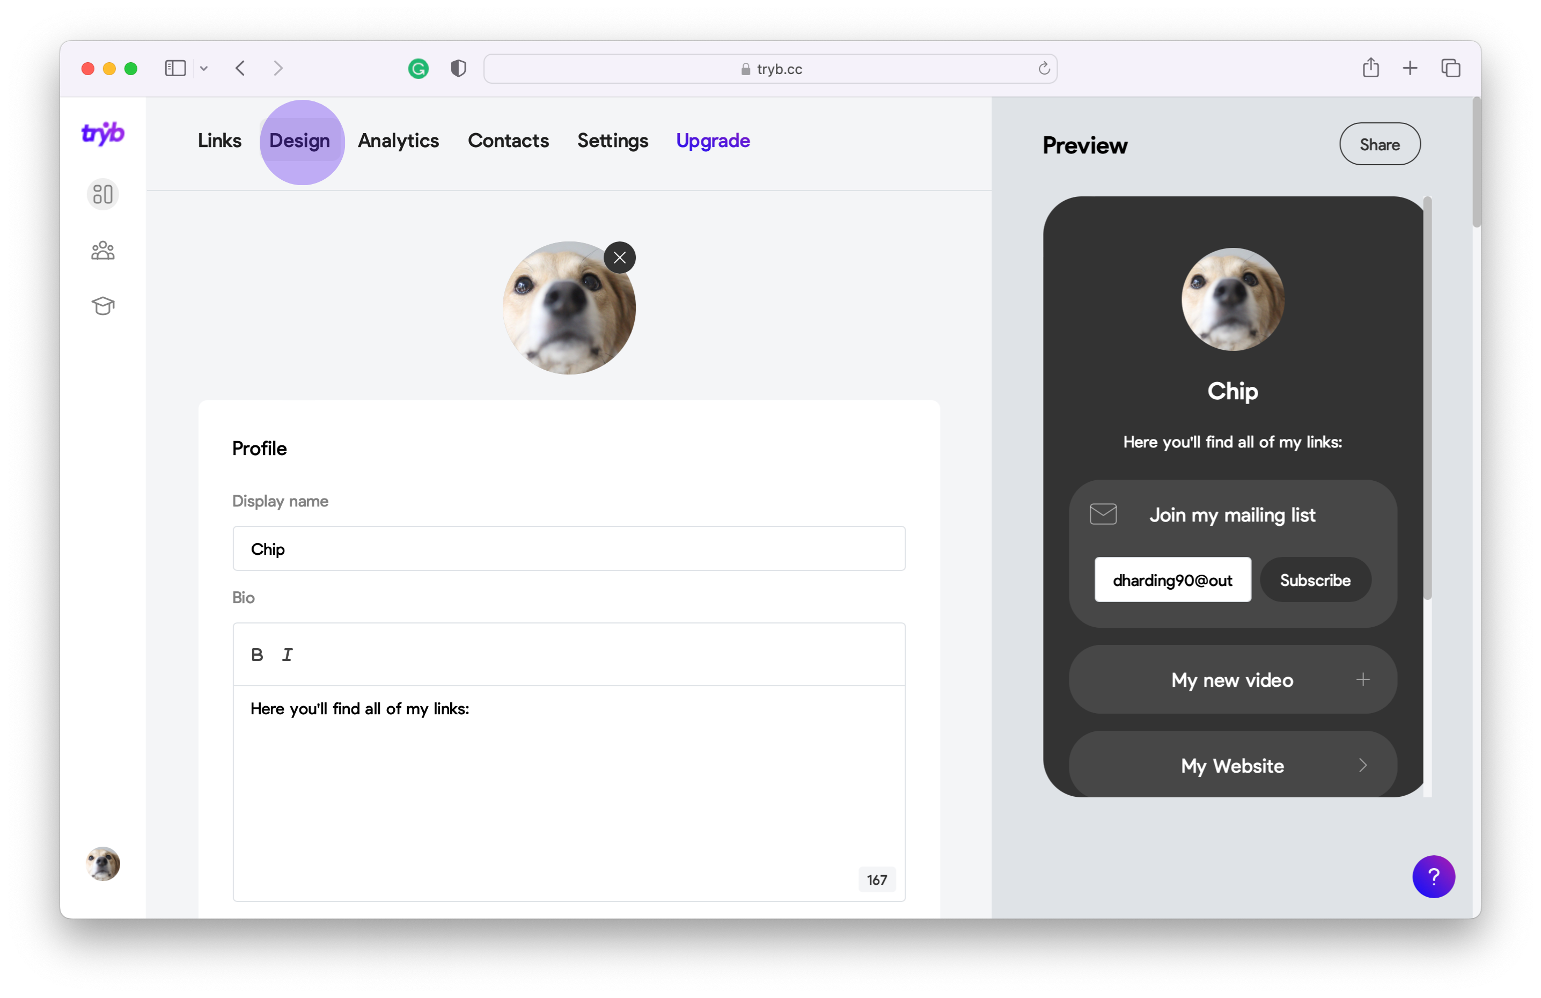
Task: Open the graduation cap learning icon
Action: point(102,306)
